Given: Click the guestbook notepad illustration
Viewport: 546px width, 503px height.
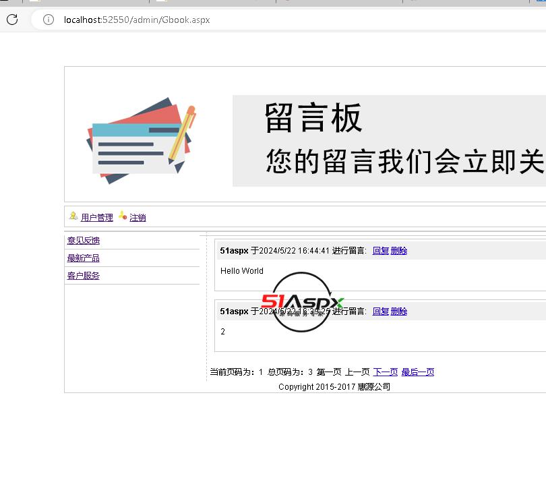Looking at the screenshot, I should pyautogui.click(x=141, y=140).
